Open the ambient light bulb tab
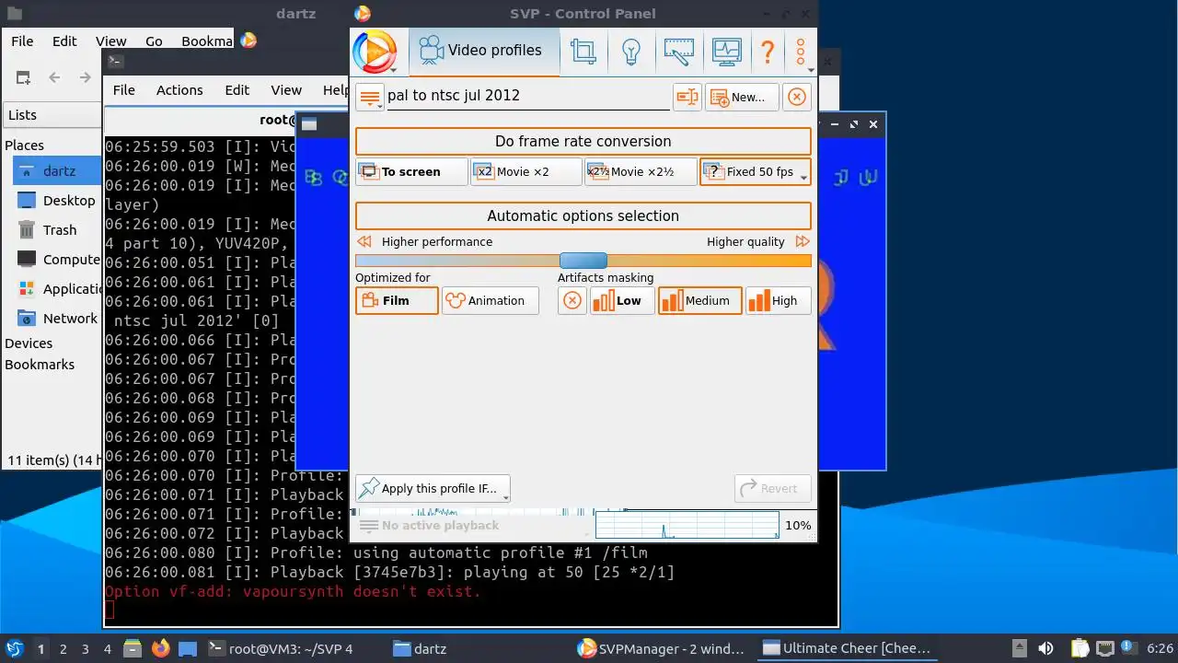The width and height of the screenshot is (1178, 663). tap(631, 52)
